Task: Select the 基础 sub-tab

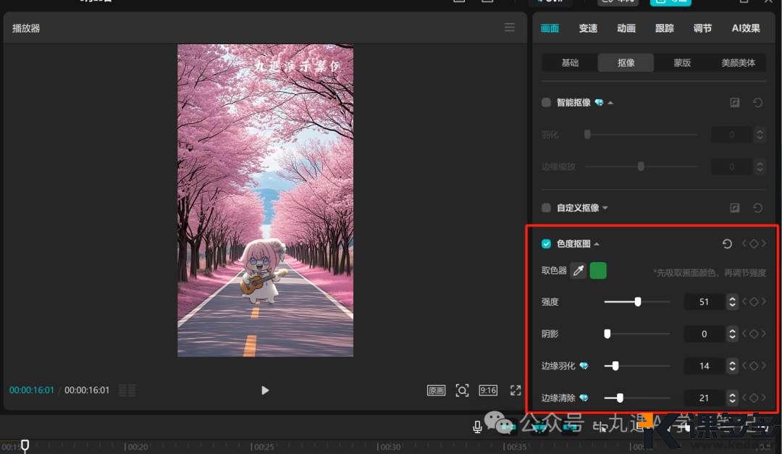Action: coord(570,63)
